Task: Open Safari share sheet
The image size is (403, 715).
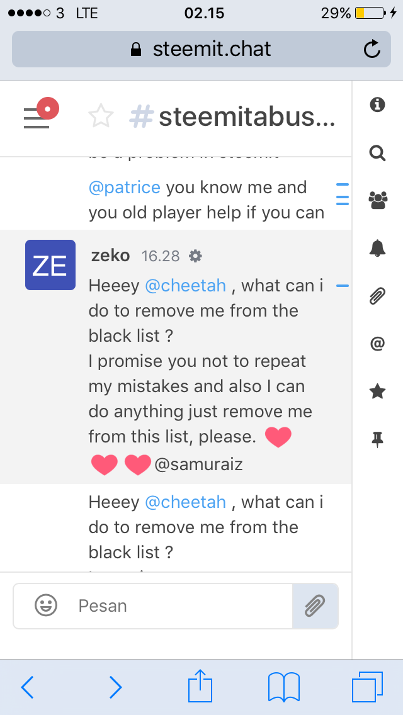Action: pos(200,685)
